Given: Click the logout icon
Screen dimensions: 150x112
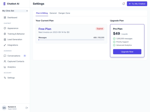Looking at the screenshot, I should 27,108.
